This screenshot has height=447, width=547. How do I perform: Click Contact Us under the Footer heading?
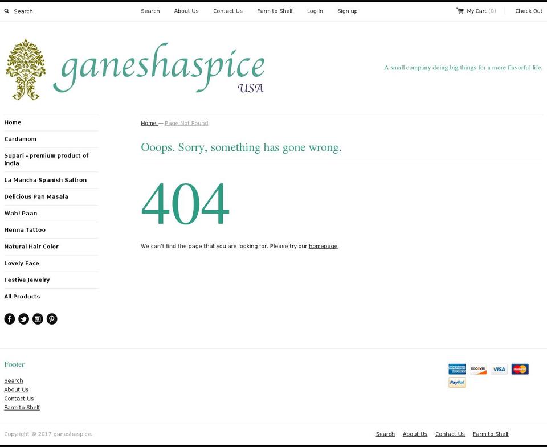click(19, 399)
